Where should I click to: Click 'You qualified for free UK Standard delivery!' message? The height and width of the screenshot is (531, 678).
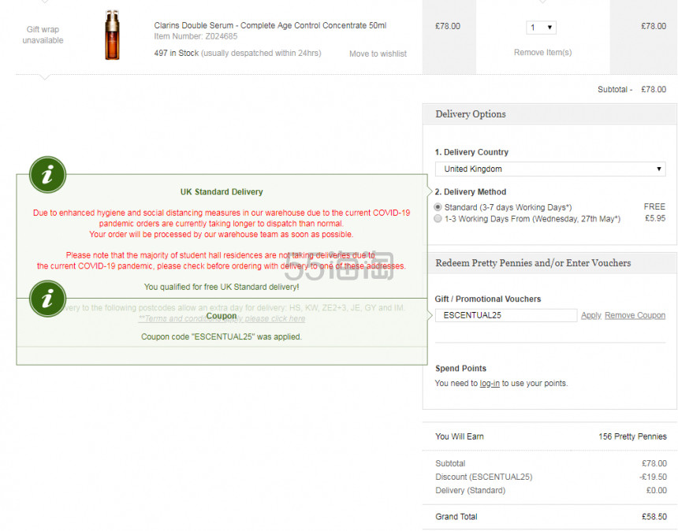(x=222, y=287)
